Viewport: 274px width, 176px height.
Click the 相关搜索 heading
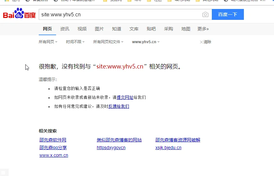(48, 131)
